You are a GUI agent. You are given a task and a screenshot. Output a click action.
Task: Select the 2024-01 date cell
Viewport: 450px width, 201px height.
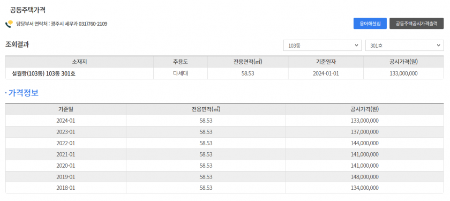[66, 121]
